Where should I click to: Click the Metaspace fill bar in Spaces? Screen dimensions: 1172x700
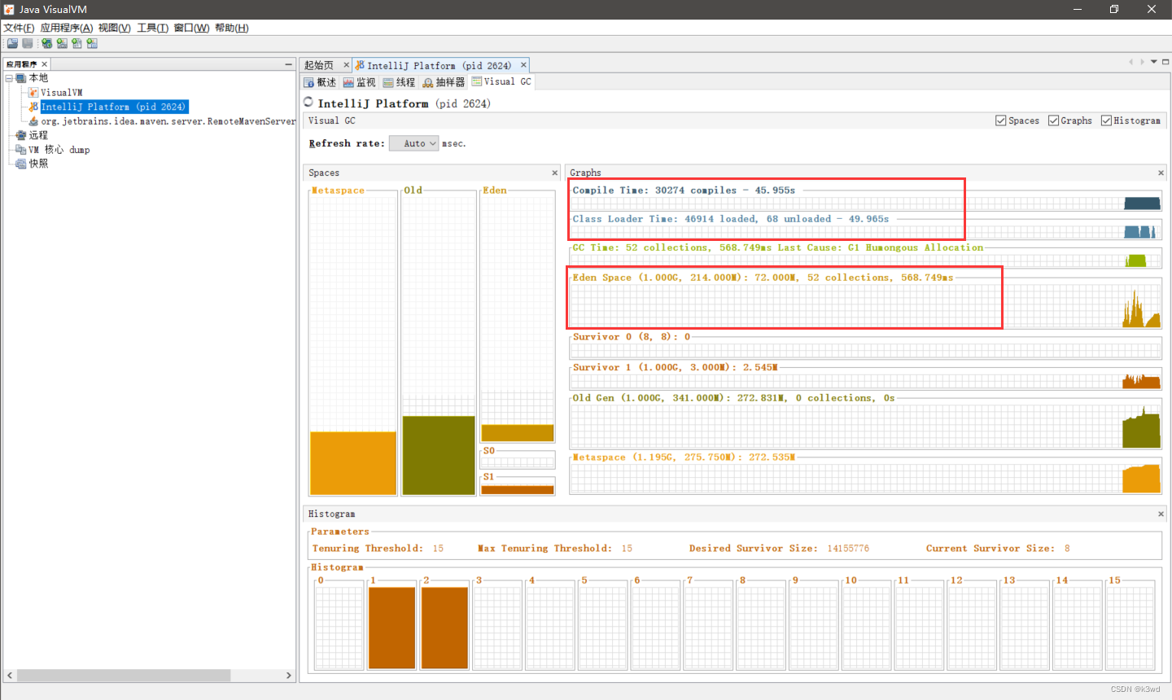pyautogui.click(x=353, y=463)
